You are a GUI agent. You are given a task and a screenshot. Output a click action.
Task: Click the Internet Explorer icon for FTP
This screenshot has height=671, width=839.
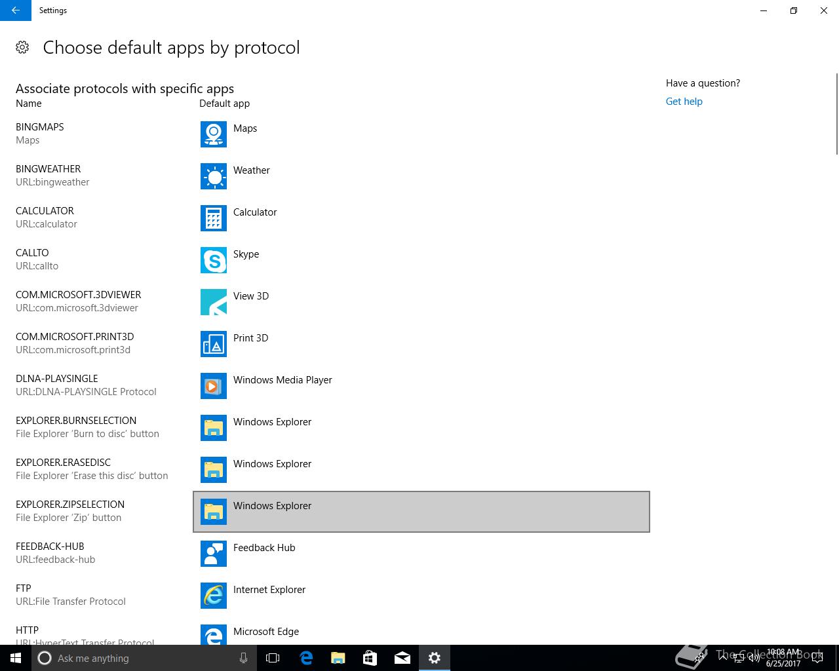[214, 596]
